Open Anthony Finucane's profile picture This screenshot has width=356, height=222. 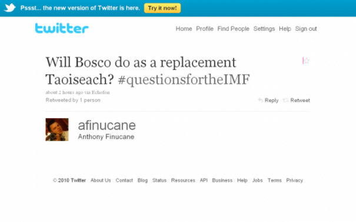[x=57, y=130]
